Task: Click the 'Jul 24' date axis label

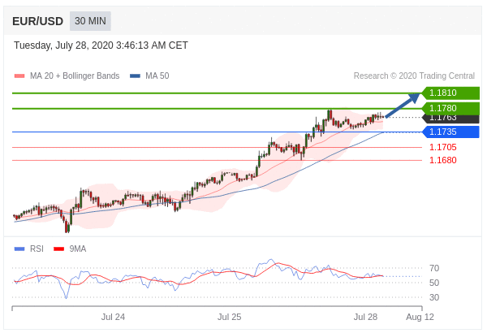Action: 113,317
